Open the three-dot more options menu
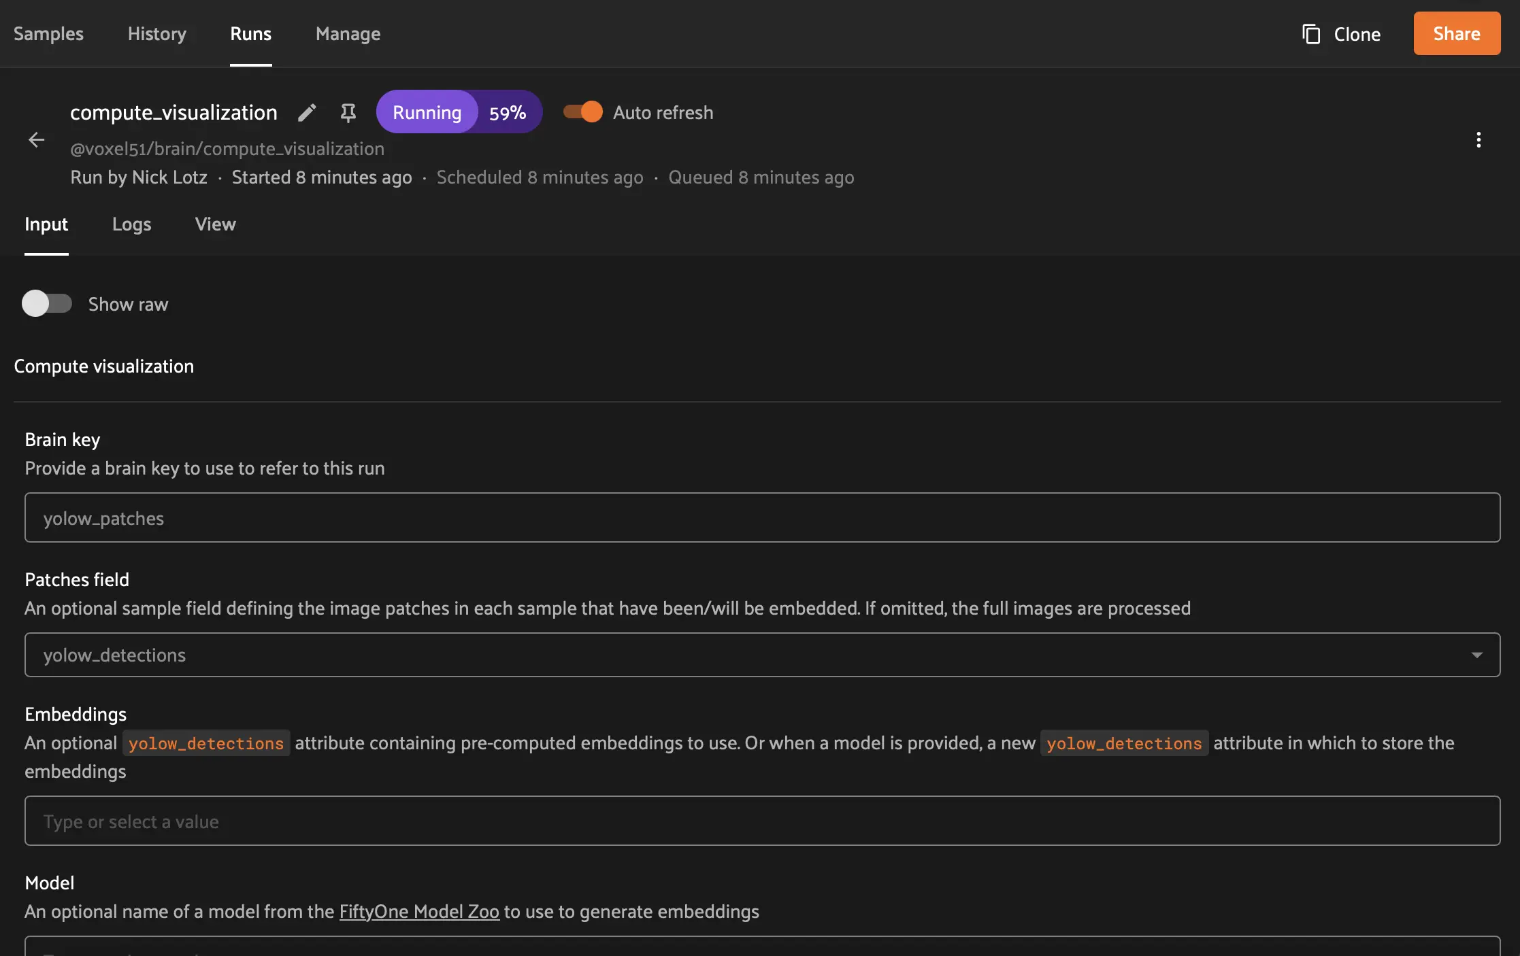This screenshot has width=1520, height=956. tap(1478, 140)
